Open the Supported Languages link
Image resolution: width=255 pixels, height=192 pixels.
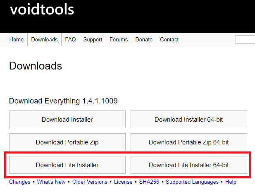pos(192,182)
